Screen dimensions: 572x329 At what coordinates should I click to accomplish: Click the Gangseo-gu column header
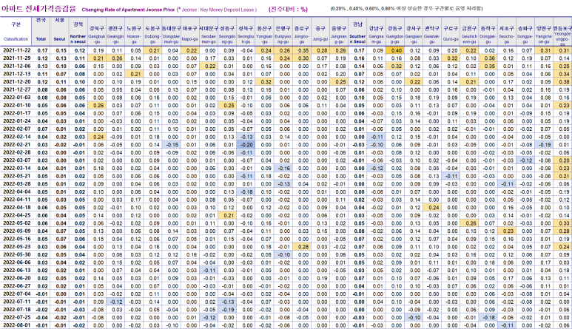414,31
